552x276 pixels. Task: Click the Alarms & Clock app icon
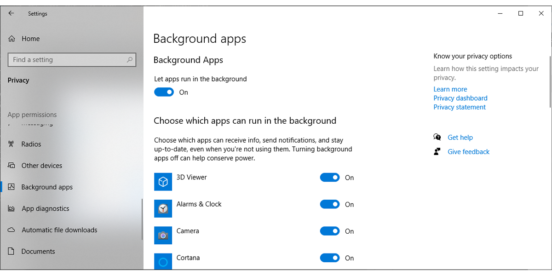pyautogui.click(x=163, y=209)
